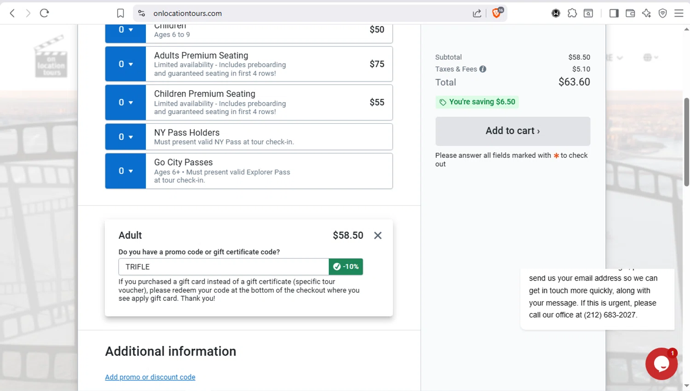Open the red live chat bubble
Viewport: 690px width, 391px height.
(661, 363)
